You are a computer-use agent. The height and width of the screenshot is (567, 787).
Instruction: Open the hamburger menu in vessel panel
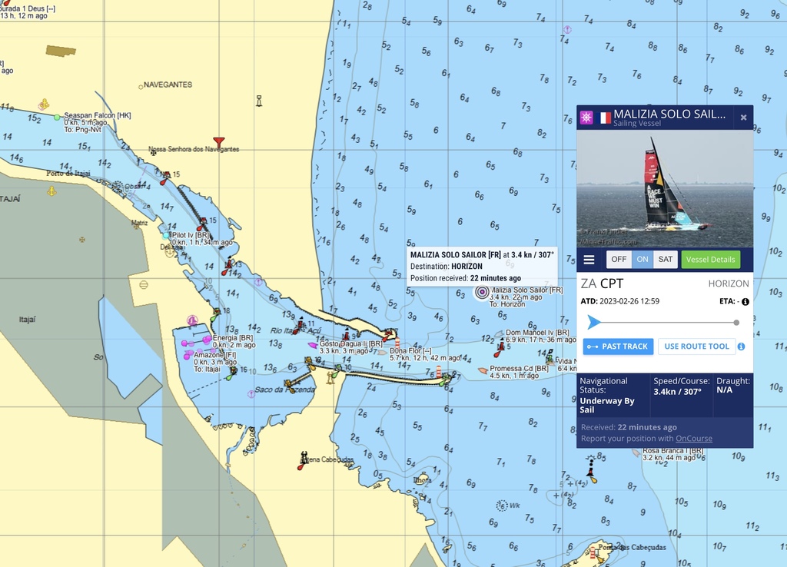[x=589, y=260]
